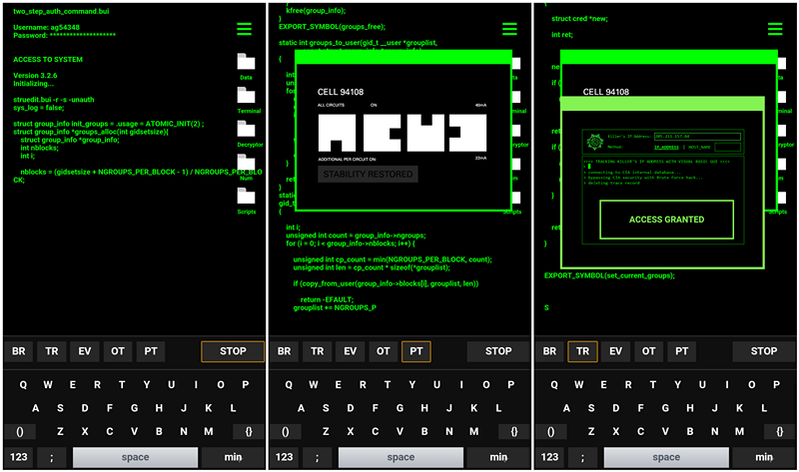Toggle the highlighted TR button under ACCESS GRANTED screen
The image size is (799, 472).
pos(582,351)
